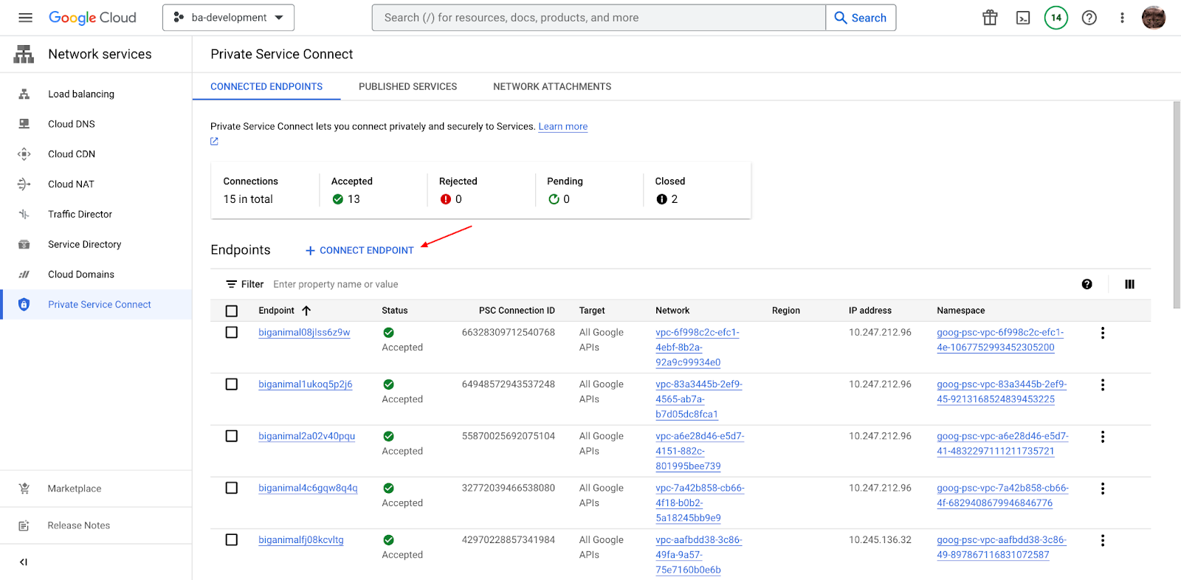The width and height of the screenshot is (1181, 580).
Task: Open the external link icon below Learn more
Action: coord(214,142)
